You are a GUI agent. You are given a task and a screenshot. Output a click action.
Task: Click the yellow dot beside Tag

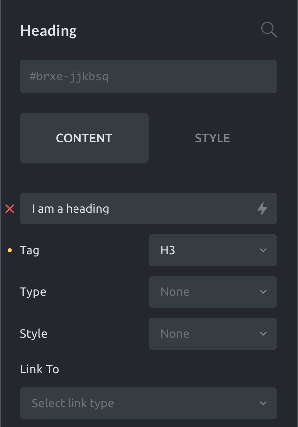[x=10, y=250]
